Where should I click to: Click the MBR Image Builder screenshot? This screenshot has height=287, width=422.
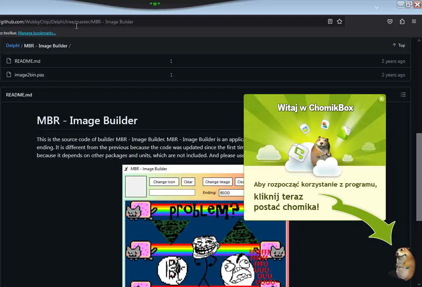pos(205,226)
